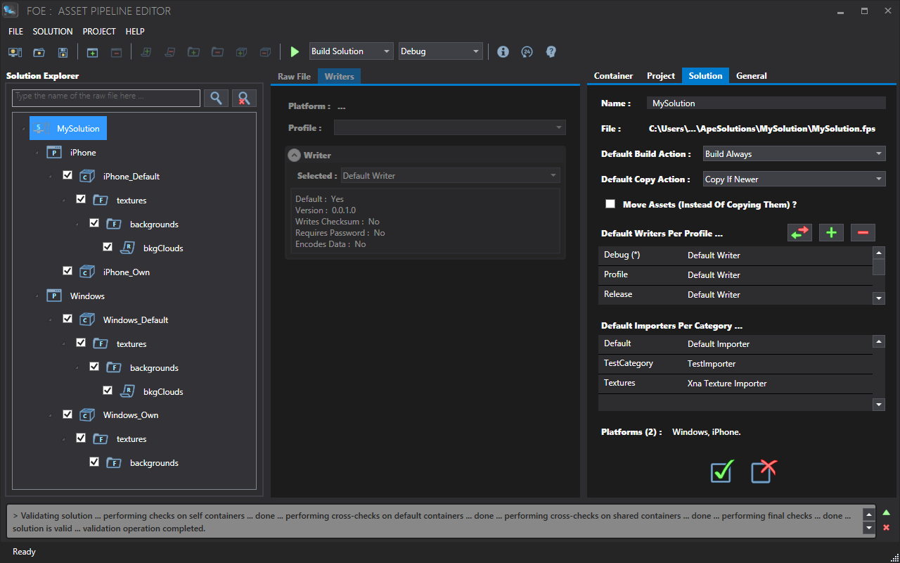The height and width of the screenshot is (563, 900).
Task: Click the raw file name search field
Action: click(105, 97)
